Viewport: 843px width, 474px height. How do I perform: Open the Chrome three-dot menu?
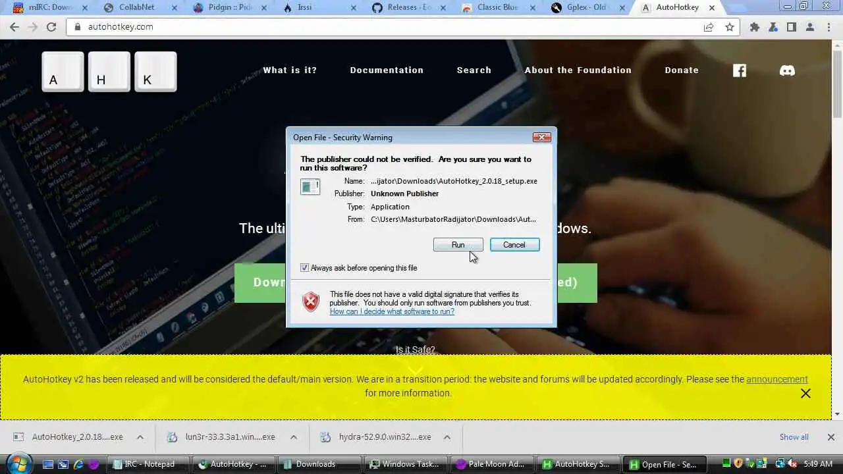click(x=829, y=27)
